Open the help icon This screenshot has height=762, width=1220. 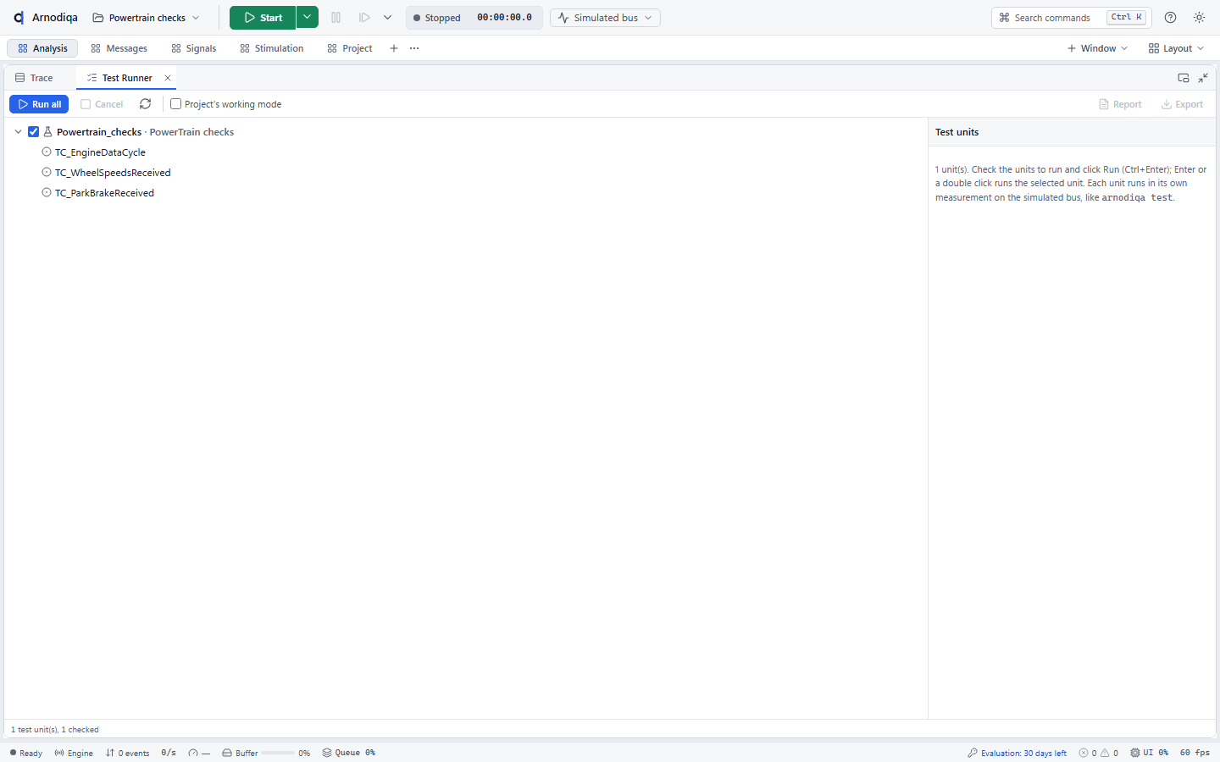(x=1171, y=18)
